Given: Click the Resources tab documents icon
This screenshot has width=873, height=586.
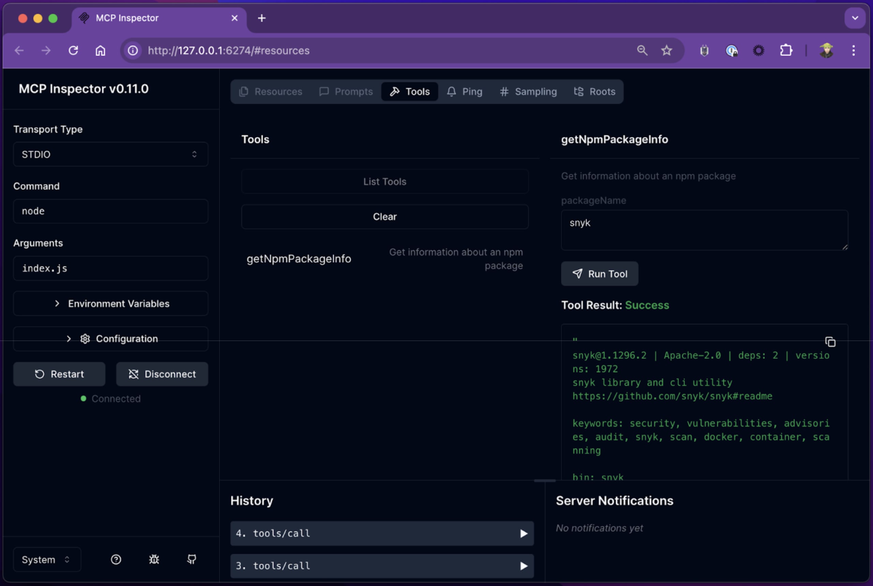Looking at the screenshot, I should point(243,92).
